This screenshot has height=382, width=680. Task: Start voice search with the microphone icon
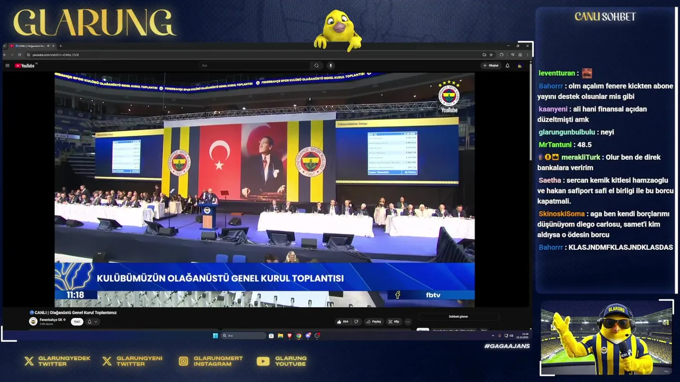[330, 66]
